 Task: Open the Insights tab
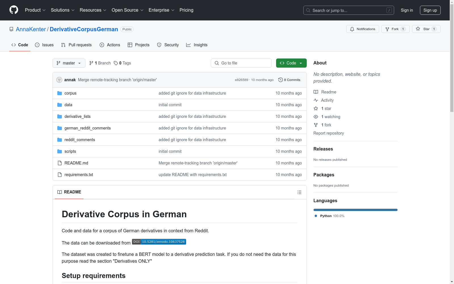pos(197,45)
